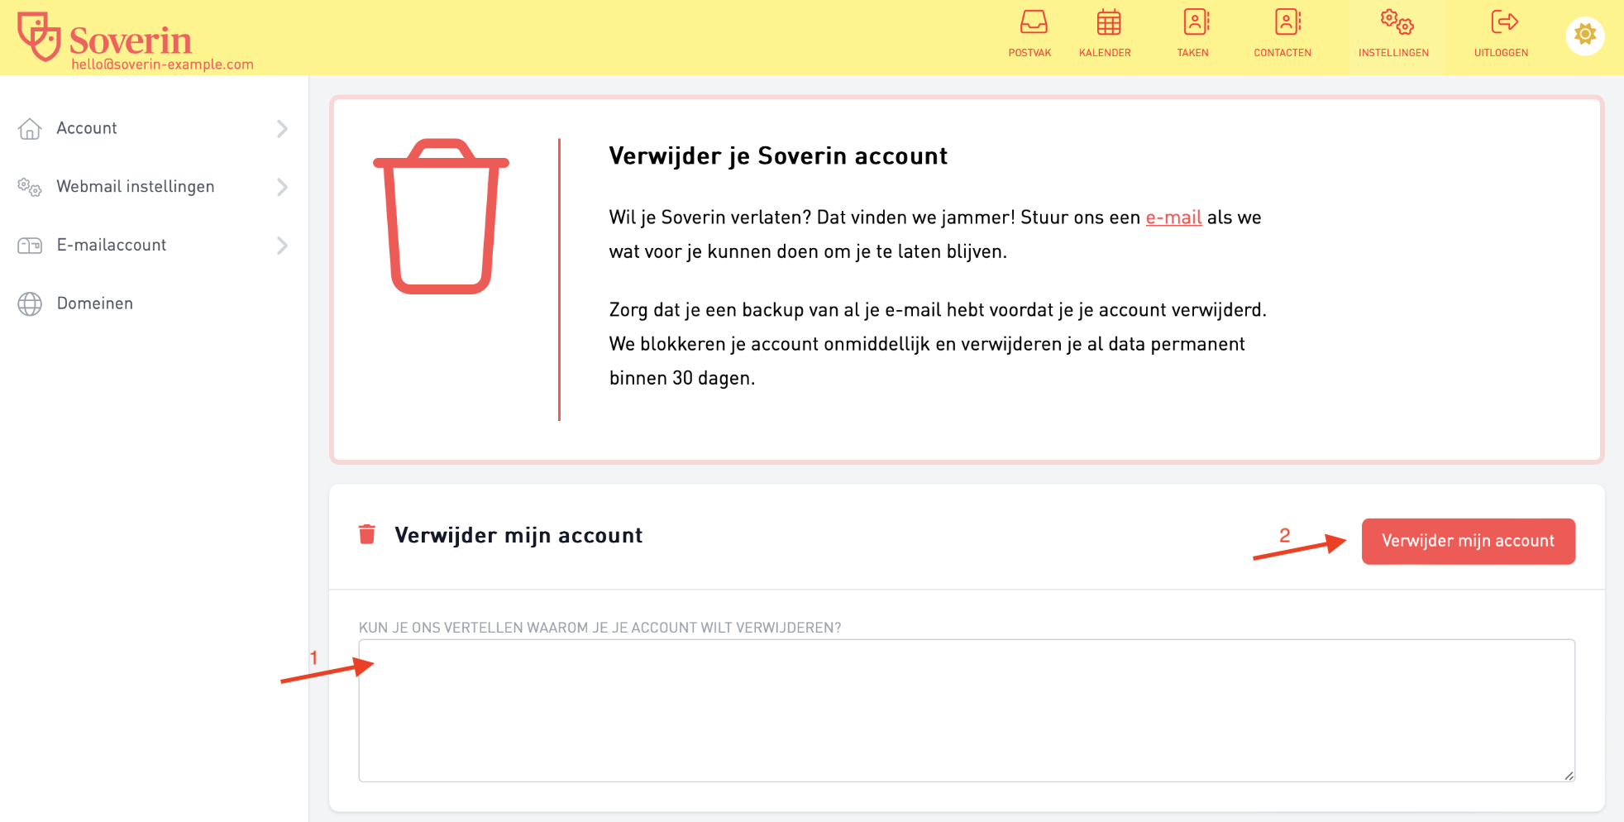Expand the Account sidebar chevron
The width and height of the screenshot is (1624, 822).
tap(282, 129)
